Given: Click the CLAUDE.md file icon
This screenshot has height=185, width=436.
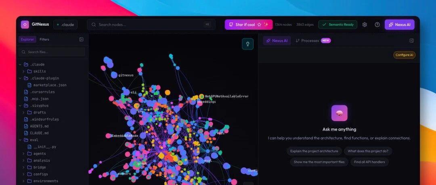Looking at the screenshot, I should (x=26, y=133).
